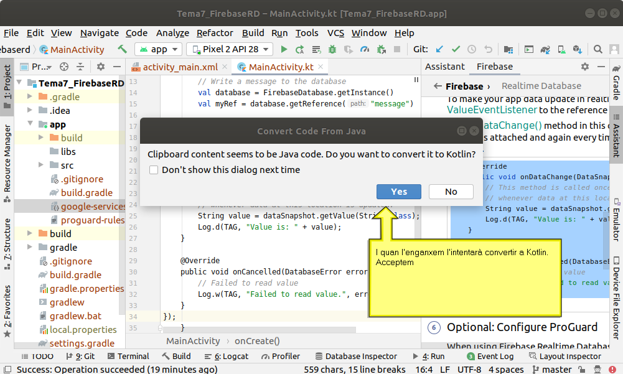623x374 pixels.
Task: Expand the .gradle folder
Action: pyautogui.click(x=30, y=96)
